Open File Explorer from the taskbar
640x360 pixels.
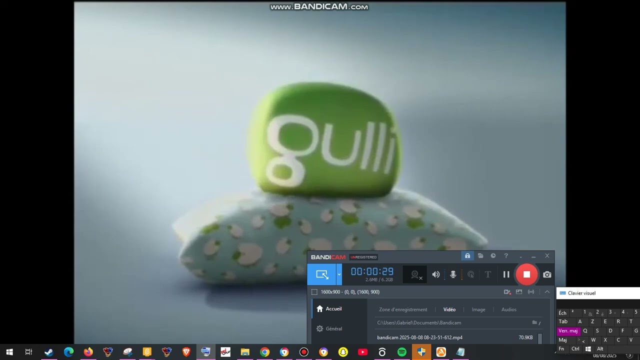tap(245, 352)
